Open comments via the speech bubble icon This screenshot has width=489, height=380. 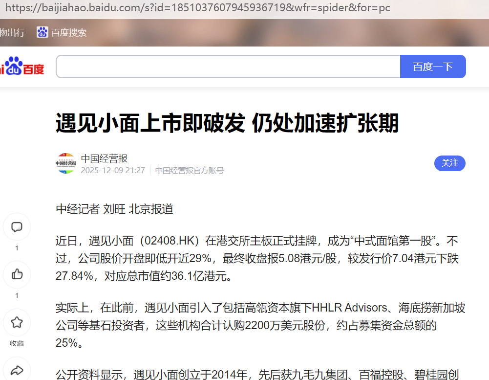(x=17, y=227)
